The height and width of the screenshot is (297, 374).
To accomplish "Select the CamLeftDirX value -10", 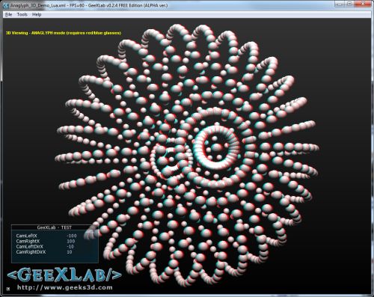I will (x=70, y=247).
